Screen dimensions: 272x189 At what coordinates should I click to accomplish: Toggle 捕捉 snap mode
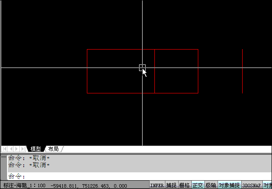(x=172, y=185)
